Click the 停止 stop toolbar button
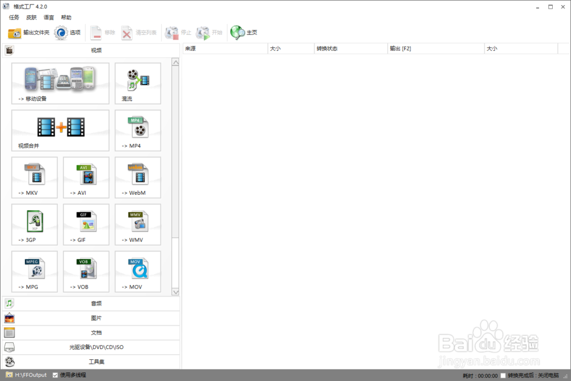The image size is (571, 381). (178, 33)
